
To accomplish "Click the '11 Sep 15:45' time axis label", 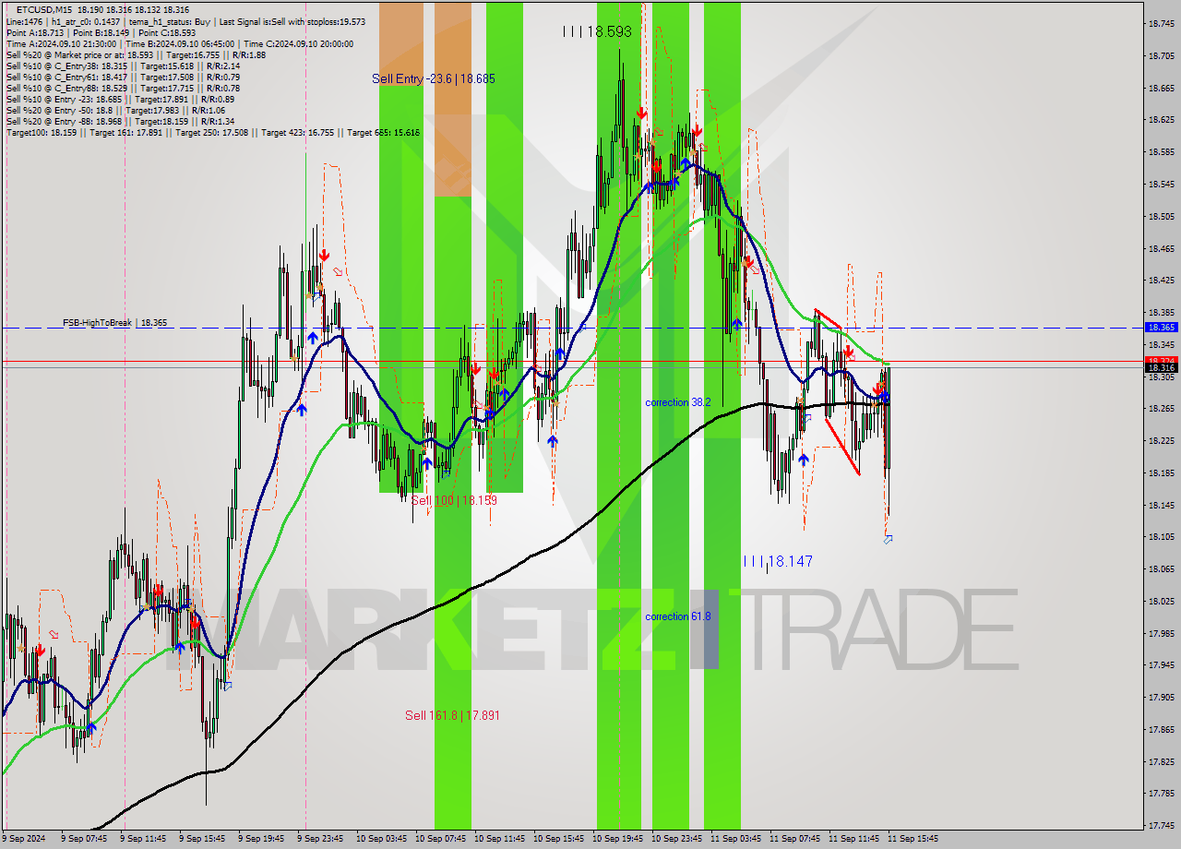I will 913,839.
